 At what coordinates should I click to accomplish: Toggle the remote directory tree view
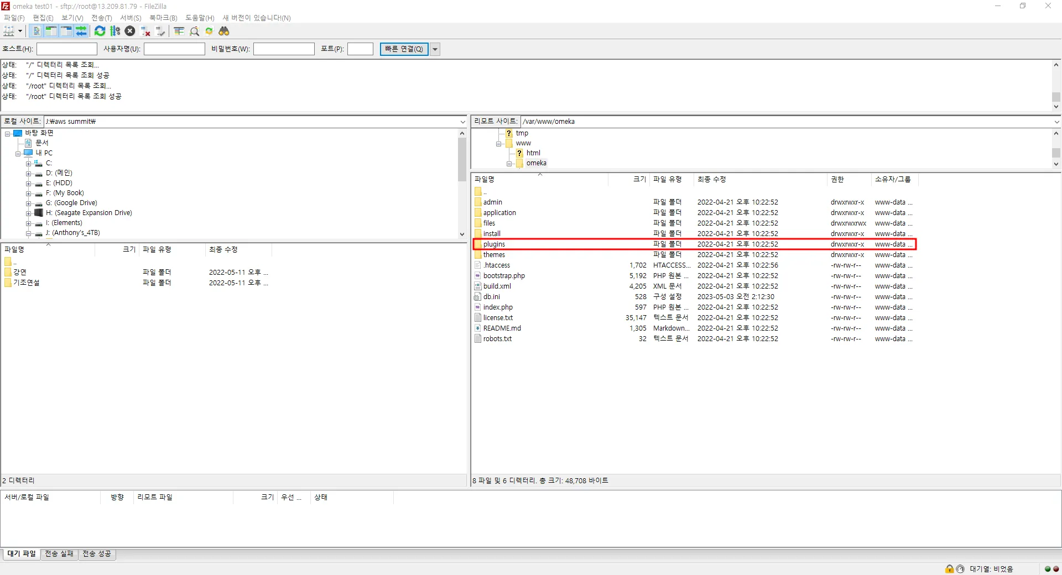pyautogui.click(x=66, y=31)
